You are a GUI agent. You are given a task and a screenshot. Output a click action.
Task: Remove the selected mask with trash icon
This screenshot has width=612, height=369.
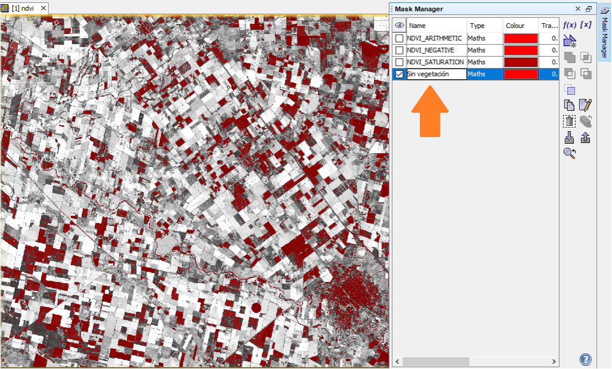coord(570,121)
